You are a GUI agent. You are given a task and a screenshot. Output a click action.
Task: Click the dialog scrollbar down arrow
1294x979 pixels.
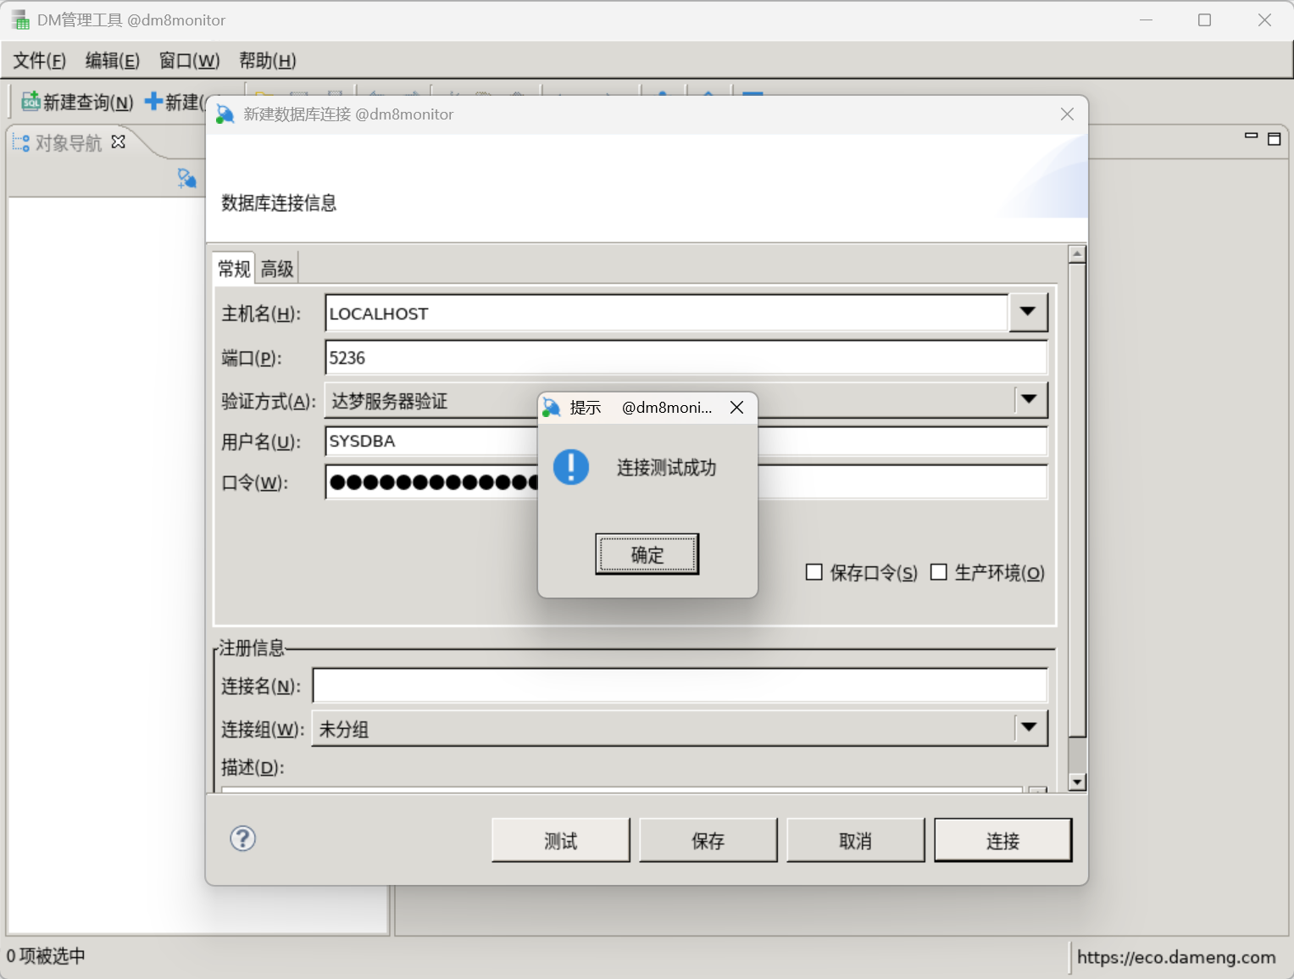[x=1077, y=782]
